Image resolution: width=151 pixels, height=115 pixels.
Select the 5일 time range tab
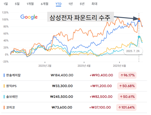[17, 4]
